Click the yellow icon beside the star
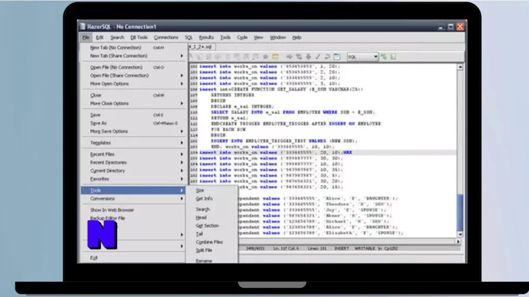The width and height of the screenshot is (529, 297). pyautogui.click(x=275, y=57)
